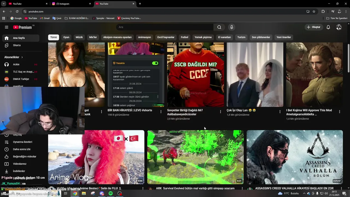Open the Chrome extensions puzzle icon
Image resolution: width=350 pixels, height=197 pixels.
coord(323,11)
